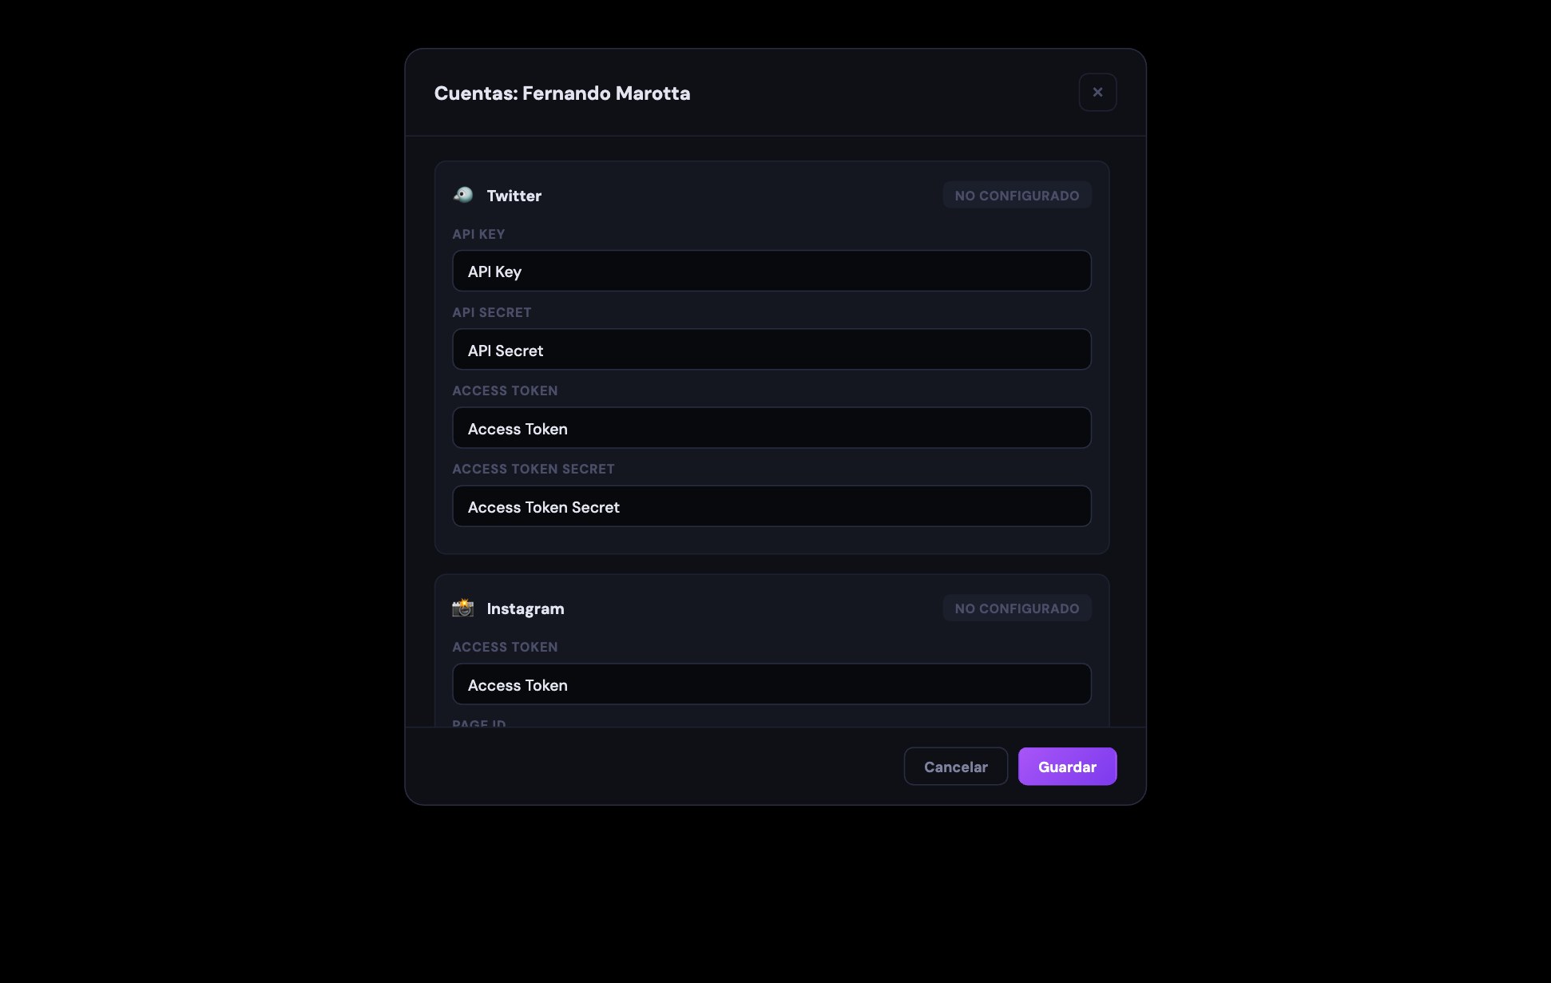The width and height of the screenshot is (1551, 983).
Task: Click the Twitter section heading
Action: click(514, 196)
